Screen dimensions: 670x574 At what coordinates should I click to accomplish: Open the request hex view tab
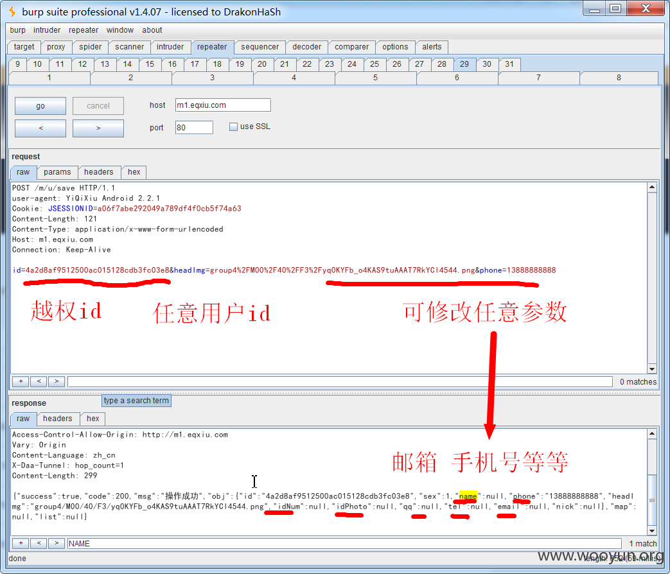[134, 172]
